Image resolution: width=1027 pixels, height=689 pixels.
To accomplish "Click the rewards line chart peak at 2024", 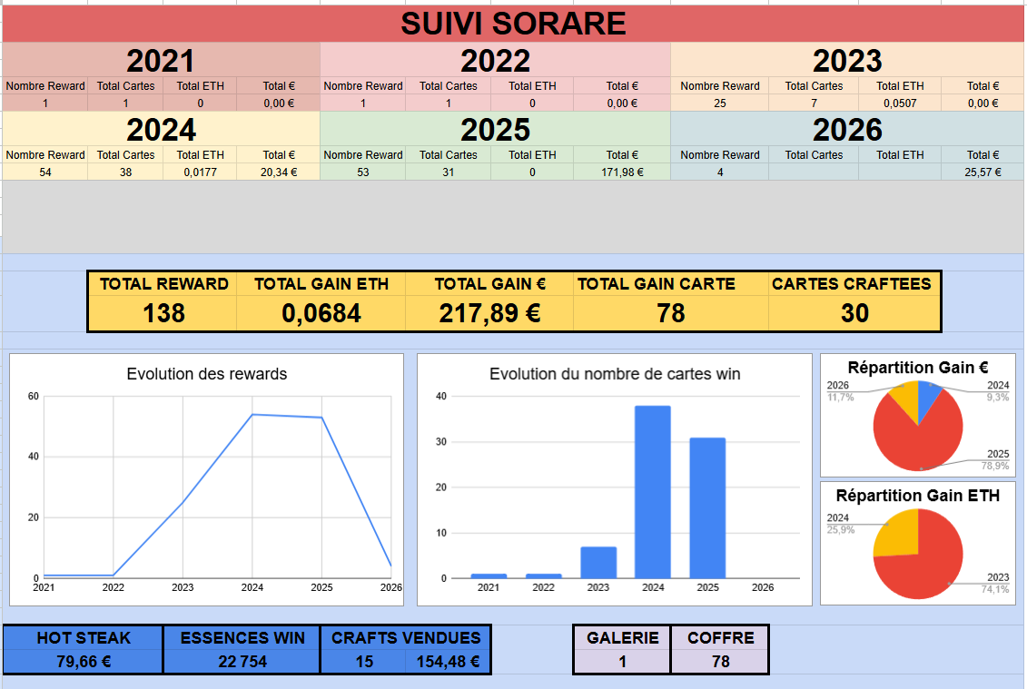I will (252, 415).
